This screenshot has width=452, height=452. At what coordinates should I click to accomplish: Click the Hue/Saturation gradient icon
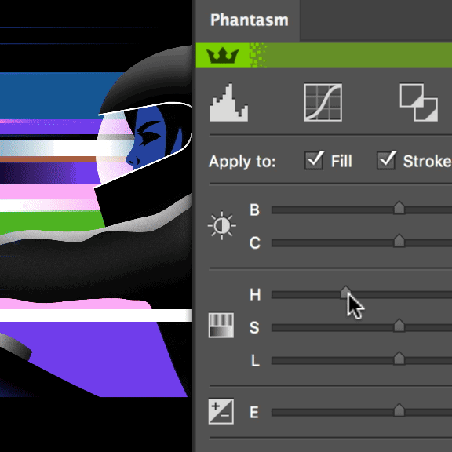(x=221, y=325)
